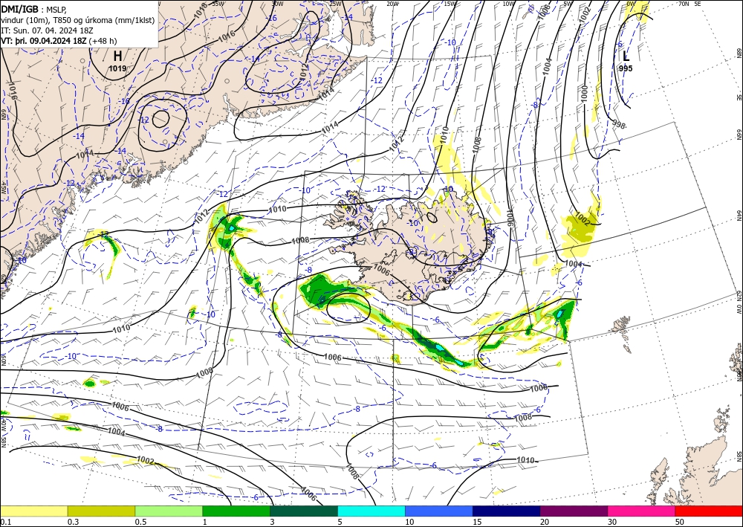This screenshot has width=743, height=527.
Task: Click the '30W' longitude label
Action: (277, 3)
